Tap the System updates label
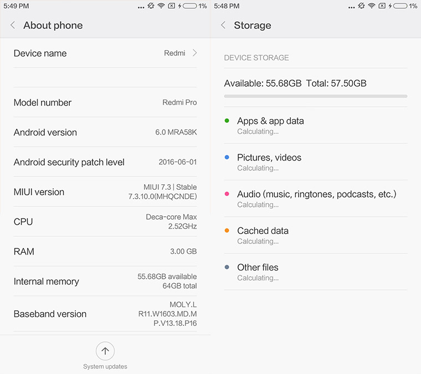This screenshot has height=374, width=421. click(105, 366)
